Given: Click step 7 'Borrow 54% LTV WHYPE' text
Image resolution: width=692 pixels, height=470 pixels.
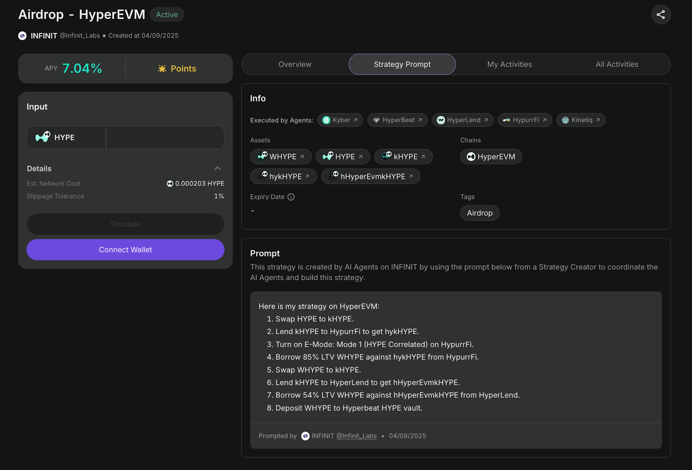Looking at the screenshot, I should [397, 395].
